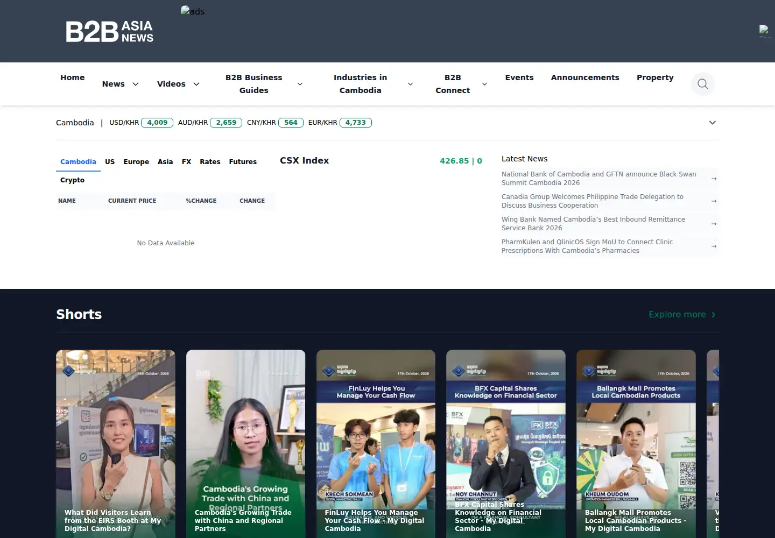This screenshot has height=538, width=775.
Task: Expand the News menu chevron
Action: tap(136, 84)
